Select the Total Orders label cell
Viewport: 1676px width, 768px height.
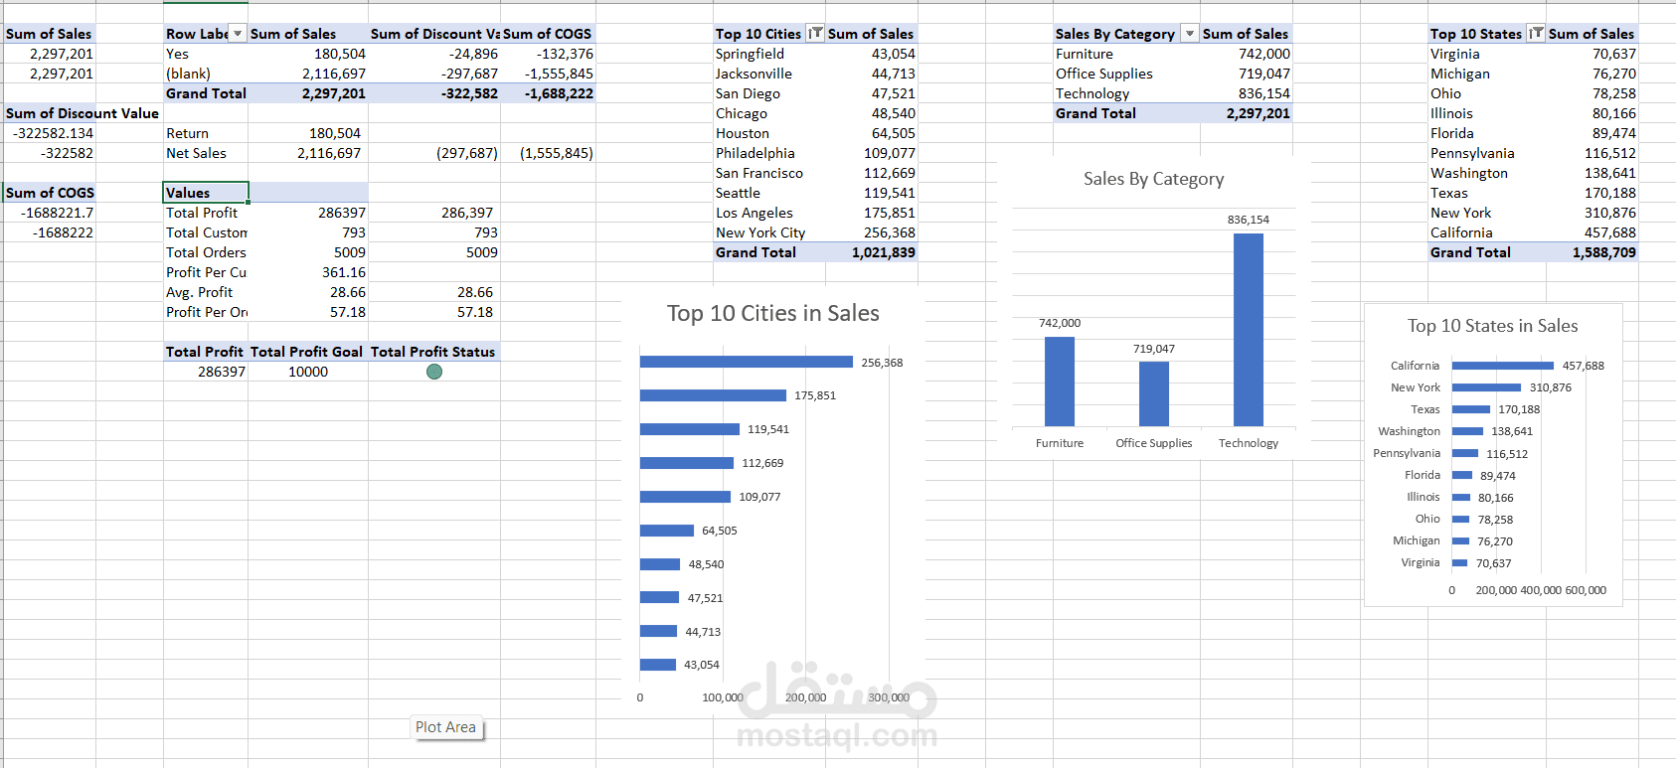pyautogui.click(x=206, y=252)
